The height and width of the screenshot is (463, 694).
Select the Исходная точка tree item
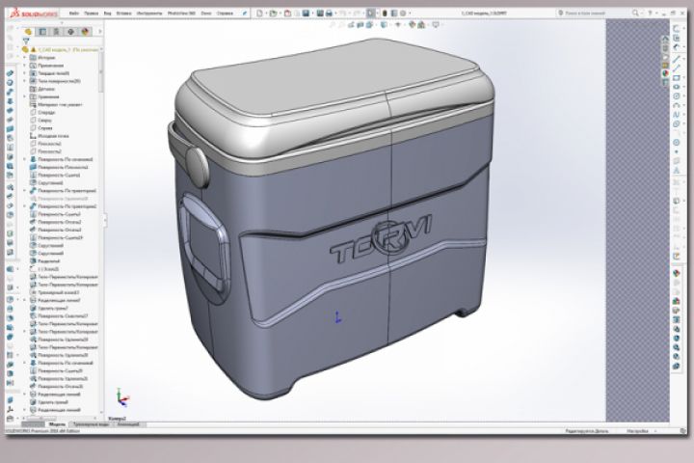pyautogui.click(x=49, y=136)
